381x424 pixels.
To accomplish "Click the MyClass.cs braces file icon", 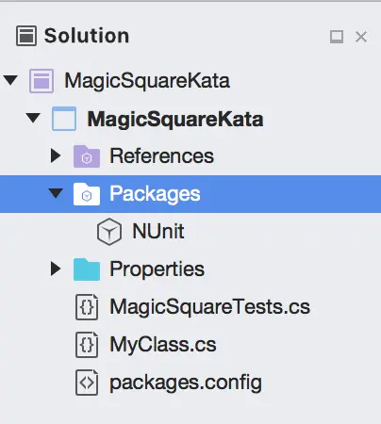I will click(87, 345).
